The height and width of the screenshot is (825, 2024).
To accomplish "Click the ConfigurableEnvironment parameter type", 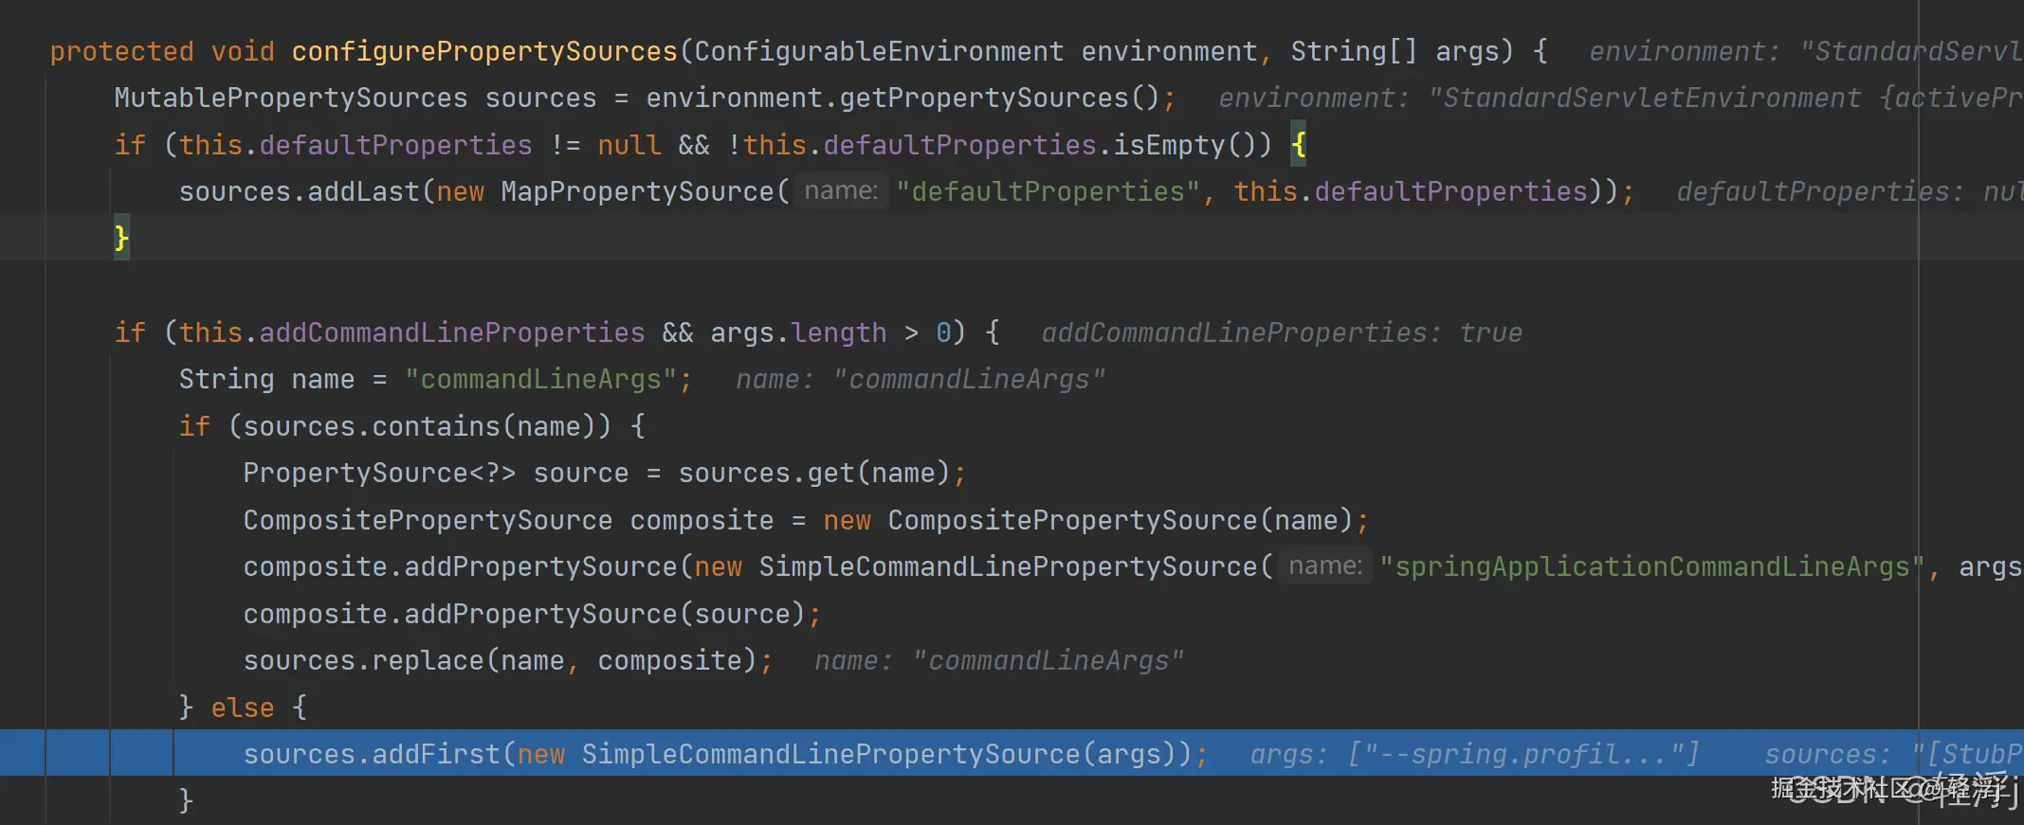I will (x=879, y=51).
